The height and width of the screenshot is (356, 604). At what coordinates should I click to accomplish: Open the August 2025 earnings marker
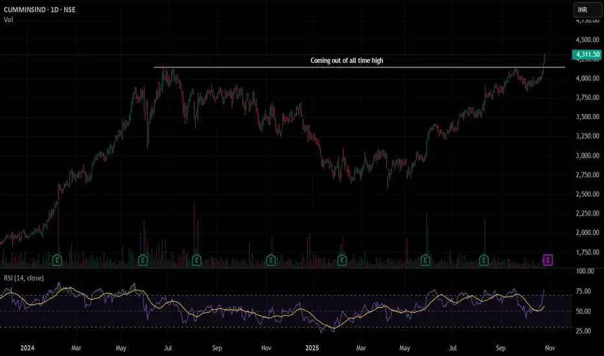(483, 260)
